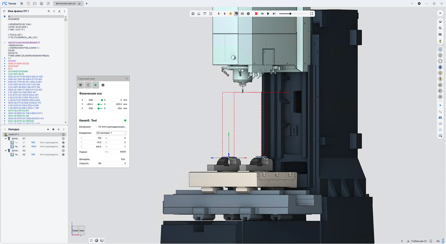
Task: Click the yellow warning indicator icon
Action: click(230, 14)
